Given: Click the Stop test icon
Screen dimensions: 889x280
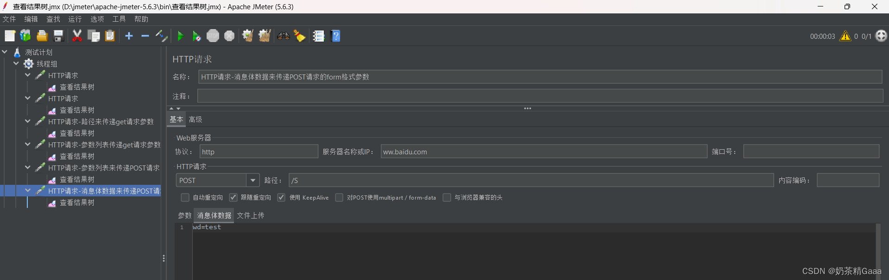Looking at the screenshot, I should tap(213, 36).
